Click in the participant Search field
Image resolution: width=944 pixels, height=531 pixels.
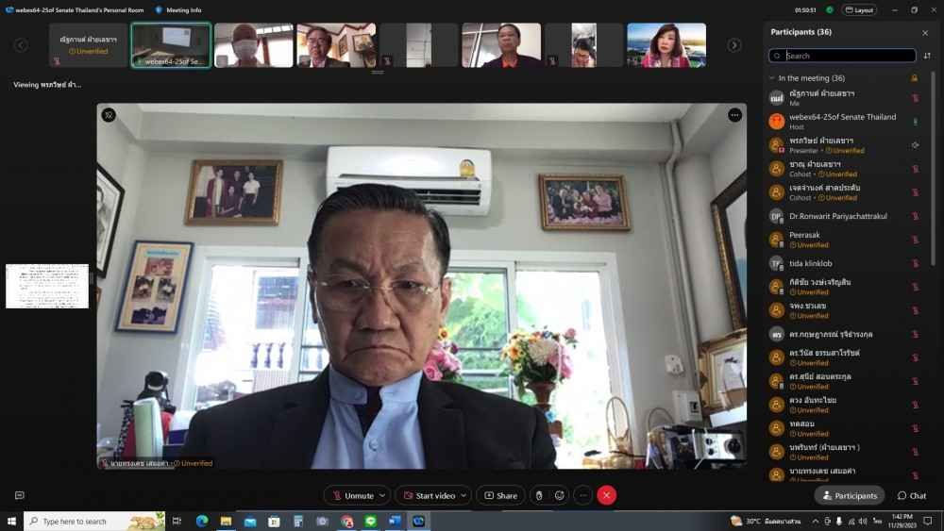(x=850, y=56)
